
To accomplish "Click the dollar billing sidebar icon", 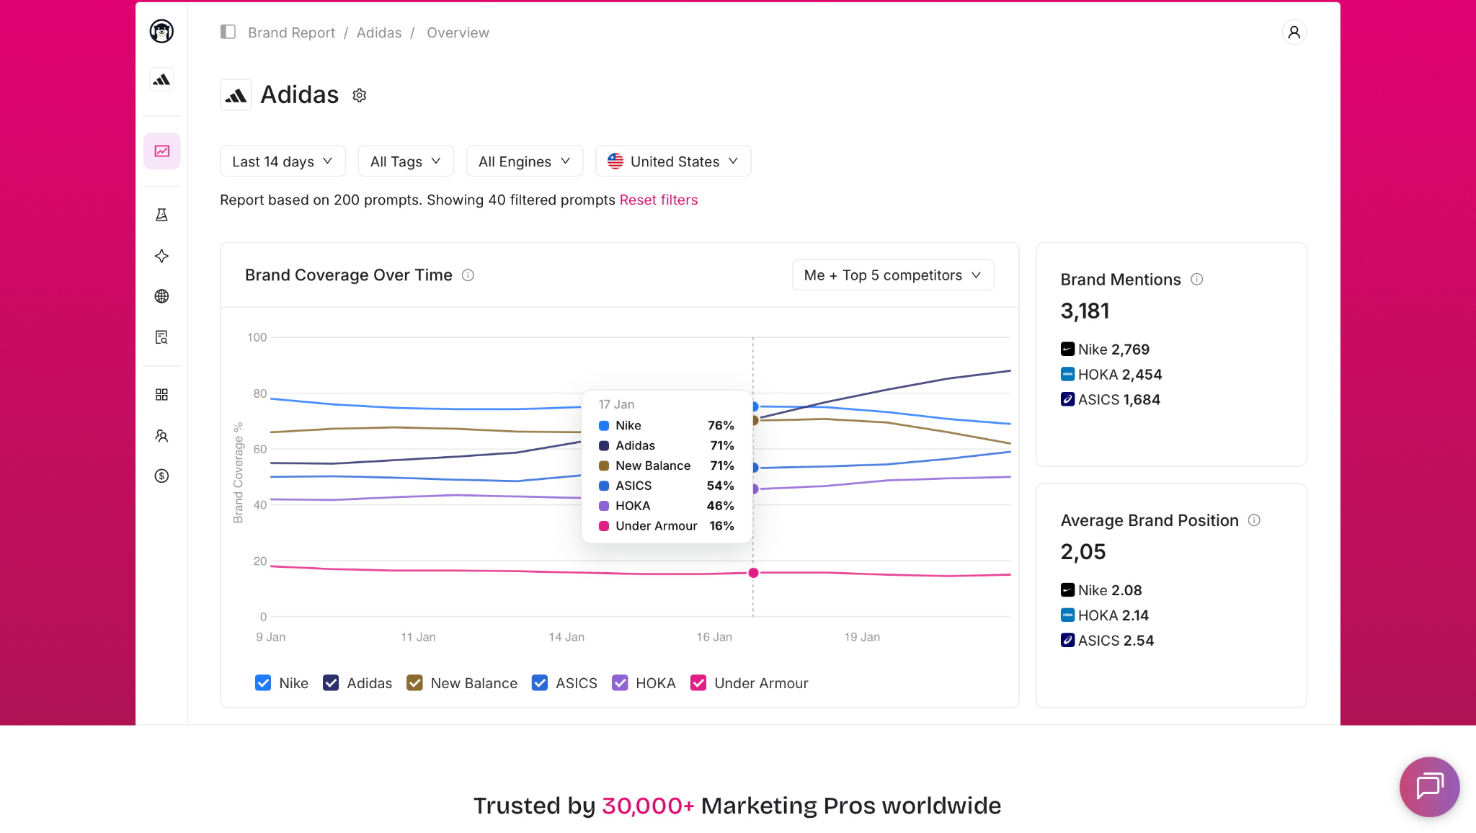I will tap(161, 476).
